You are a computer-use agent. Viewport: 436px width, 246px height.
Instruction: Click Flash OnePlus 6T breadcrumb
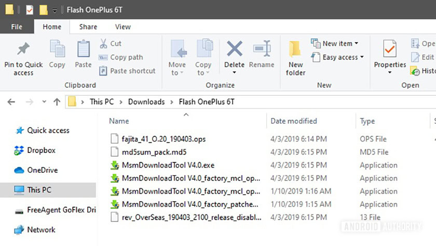(207, 102)
